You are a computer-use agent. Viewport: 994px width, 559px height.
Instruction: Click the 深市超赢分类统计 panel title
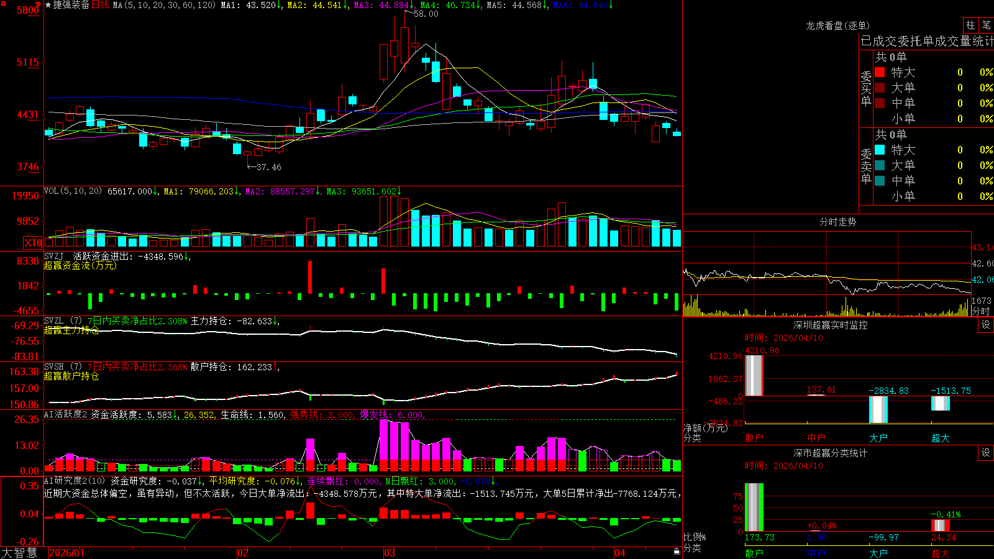(x=831, y=453)
